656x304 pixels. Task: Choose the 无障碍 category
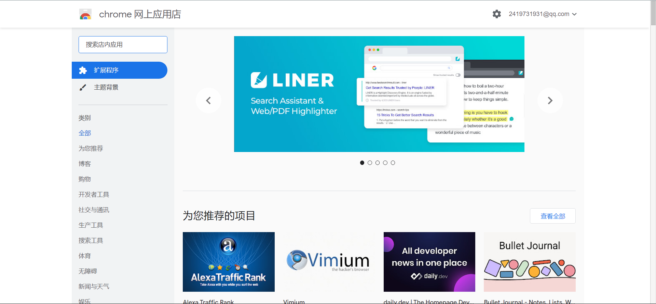pos(88,271)
